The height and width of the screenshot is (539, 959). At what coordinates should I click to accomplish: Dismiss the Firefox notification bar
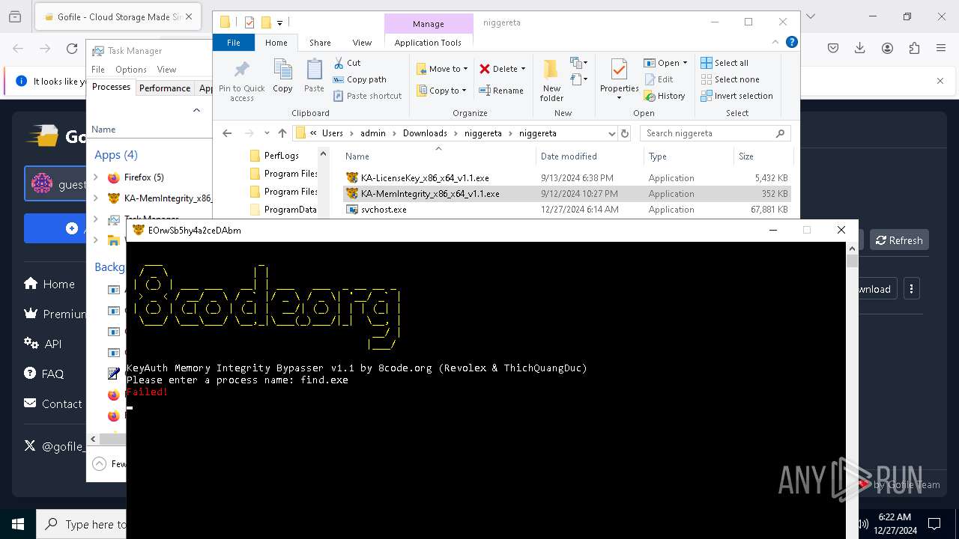940,81
